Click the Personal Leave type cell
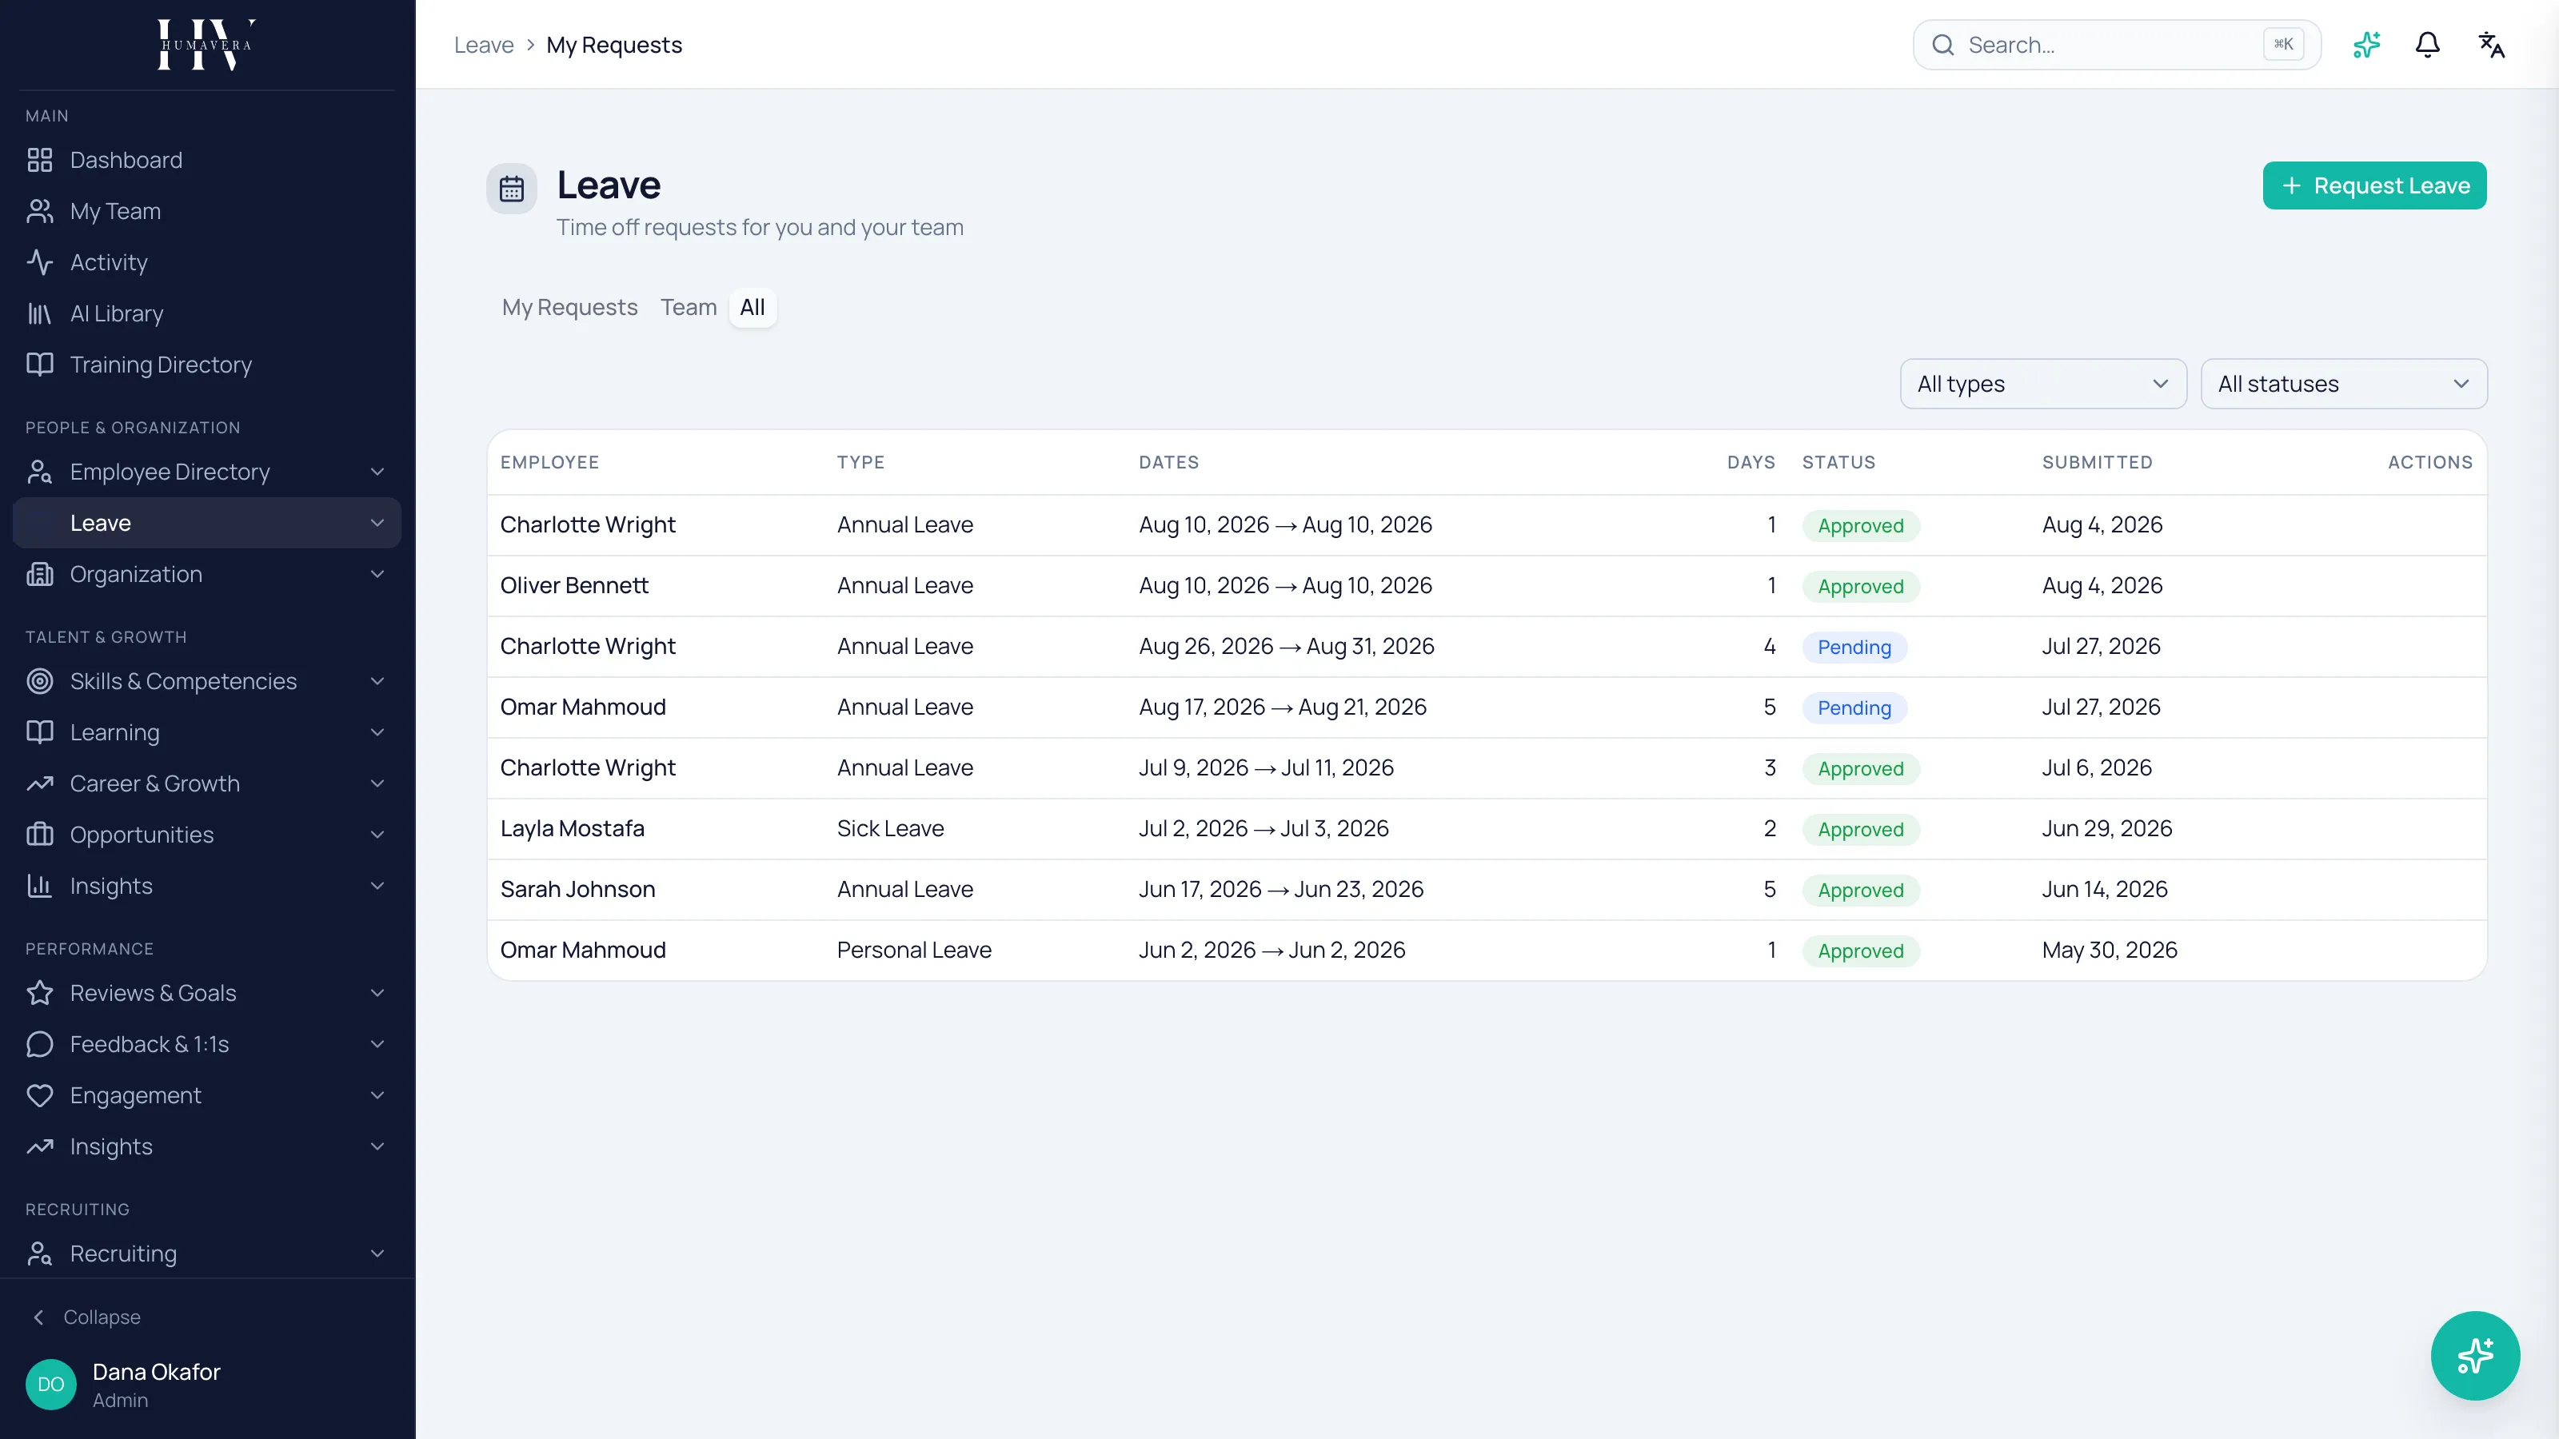Image resolution: width=2559 pixels, height=1439 pixels. (914, 950)
